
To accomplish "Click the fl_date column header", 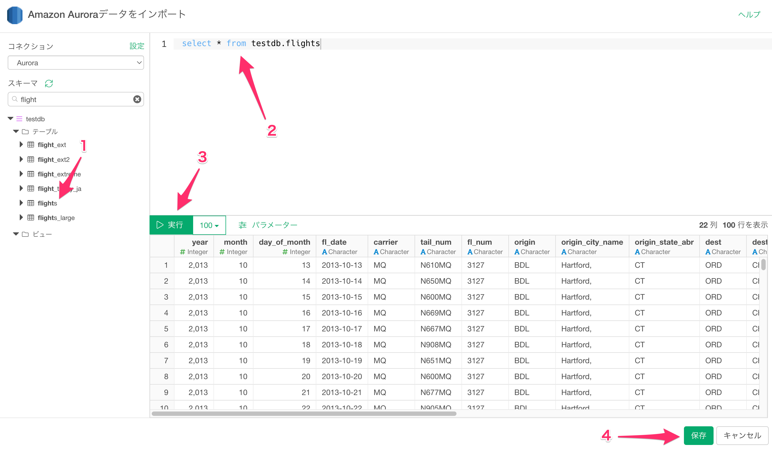I will coord(342,246).
